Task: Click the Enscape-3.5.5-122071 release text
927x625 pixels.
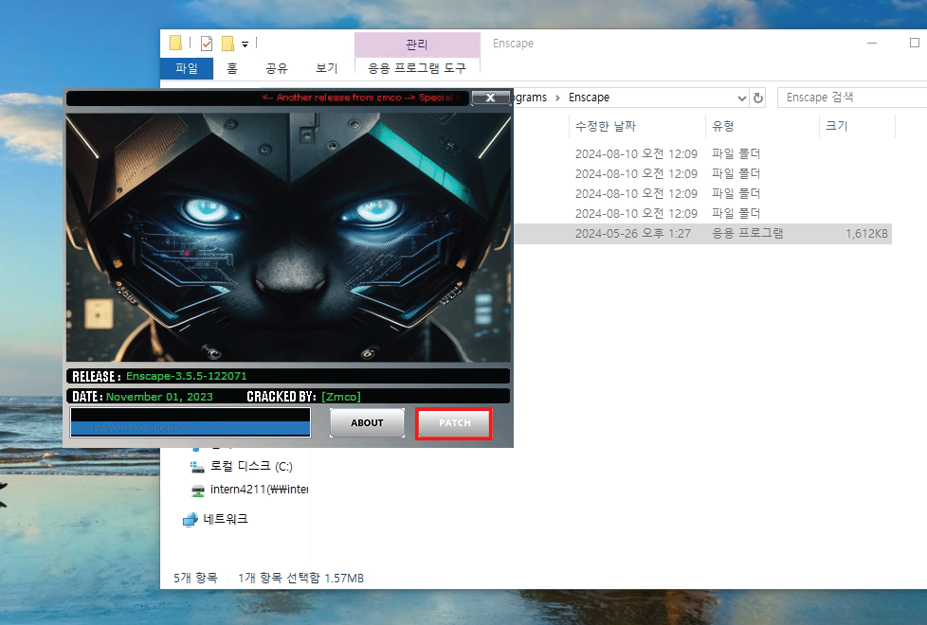Action: pyautogui.click(x=186, y=376)
